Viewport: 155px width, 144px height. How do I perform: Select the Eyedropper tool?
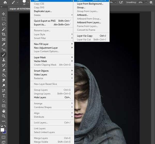pyautogui.click(x=4, y=44)
